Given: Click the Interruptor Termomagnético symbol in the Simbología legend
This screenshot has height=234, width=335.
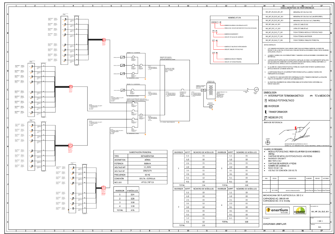Looking at the screenshot, I should [266, 96].
